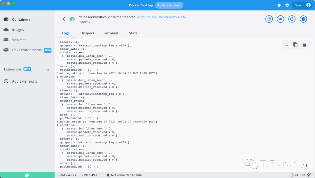Viewport: 315px width, 178px height.
Task: Select Images in sidebar
Action: tap(18, 30)
